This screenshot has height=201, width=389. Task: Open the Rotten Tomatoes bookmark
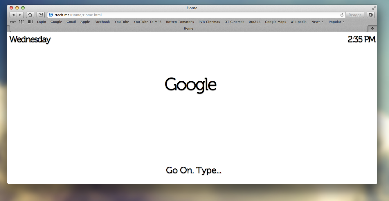pos(180,22)
